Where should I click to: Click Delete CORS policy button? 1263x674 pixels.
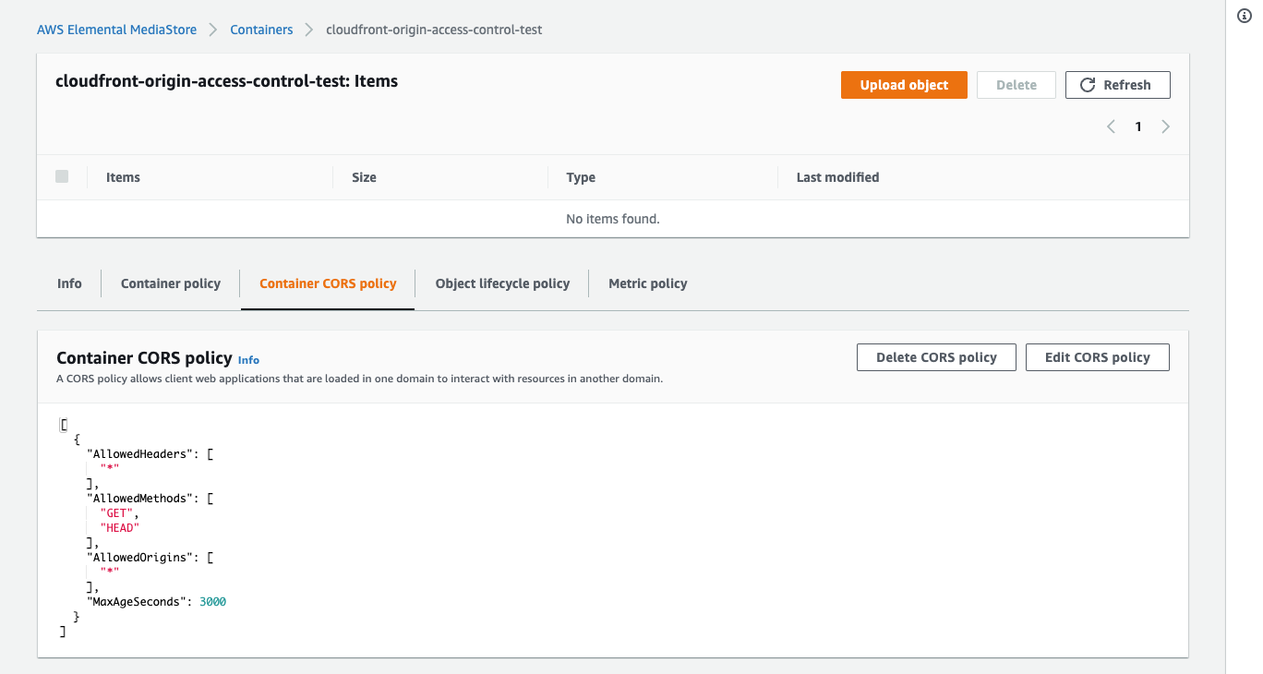coord(936,357)
